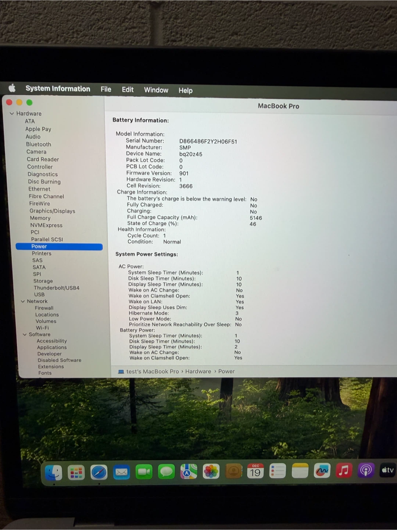Screen dimensions: 397x530
Task: Open the Apple menu icon
Action: (12, 88)
